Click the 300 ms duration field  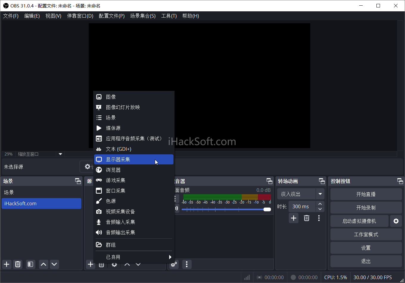point(302,206)
